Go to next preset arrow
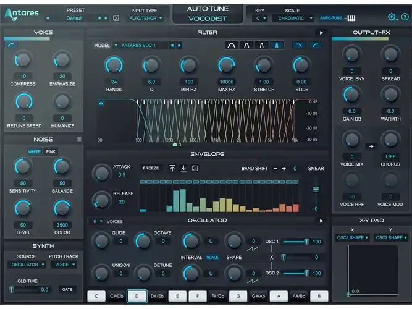Screen dimensions: 412x309 [106, 18]
